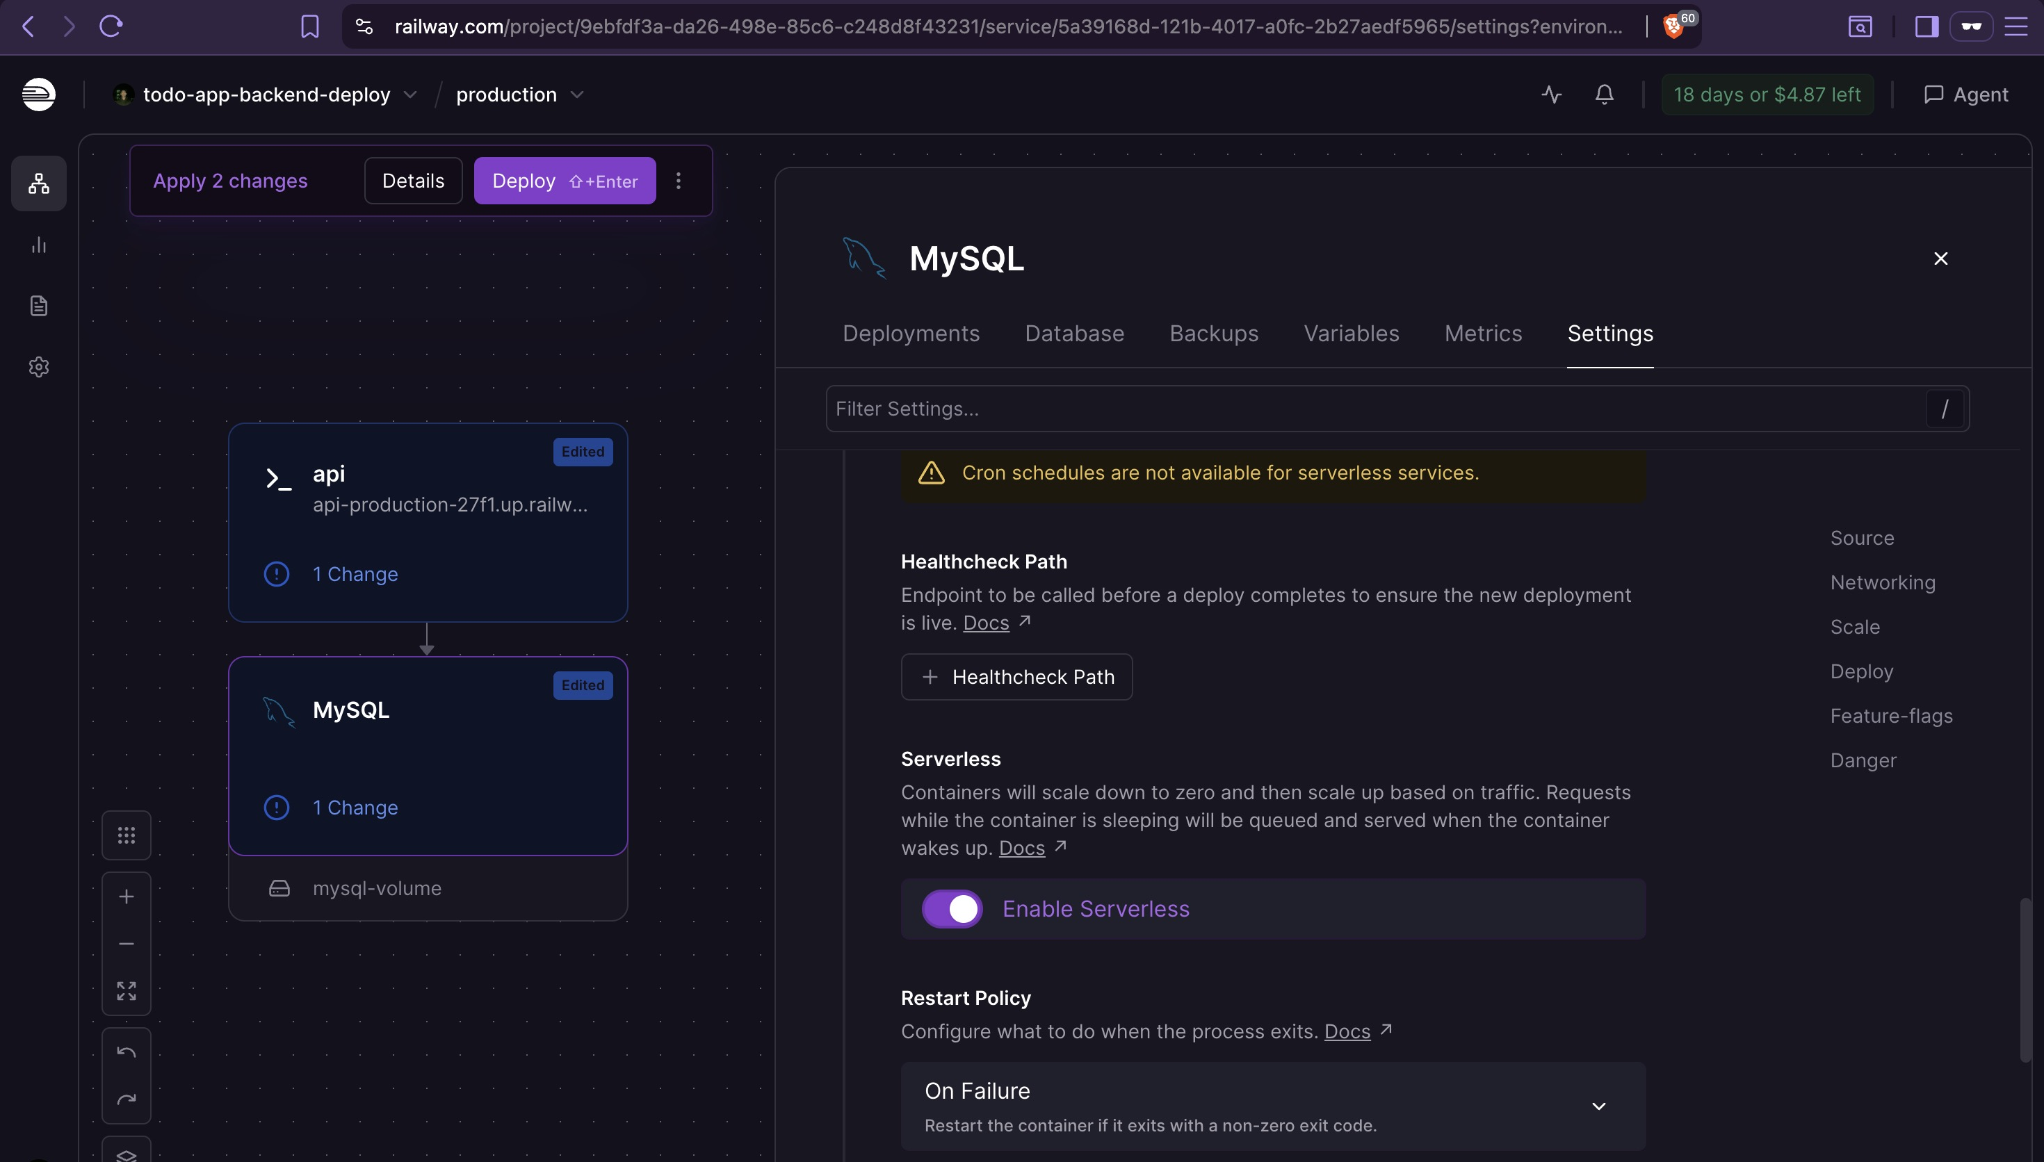Open the three-dot menu beside Deploy
This screenshot has width=2044, height=1162.
pos(679,181)
